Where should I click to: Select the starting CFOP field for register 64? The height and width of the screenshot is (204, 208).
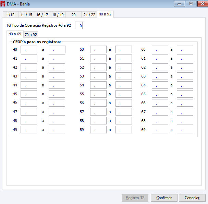(x=160, y=85)
